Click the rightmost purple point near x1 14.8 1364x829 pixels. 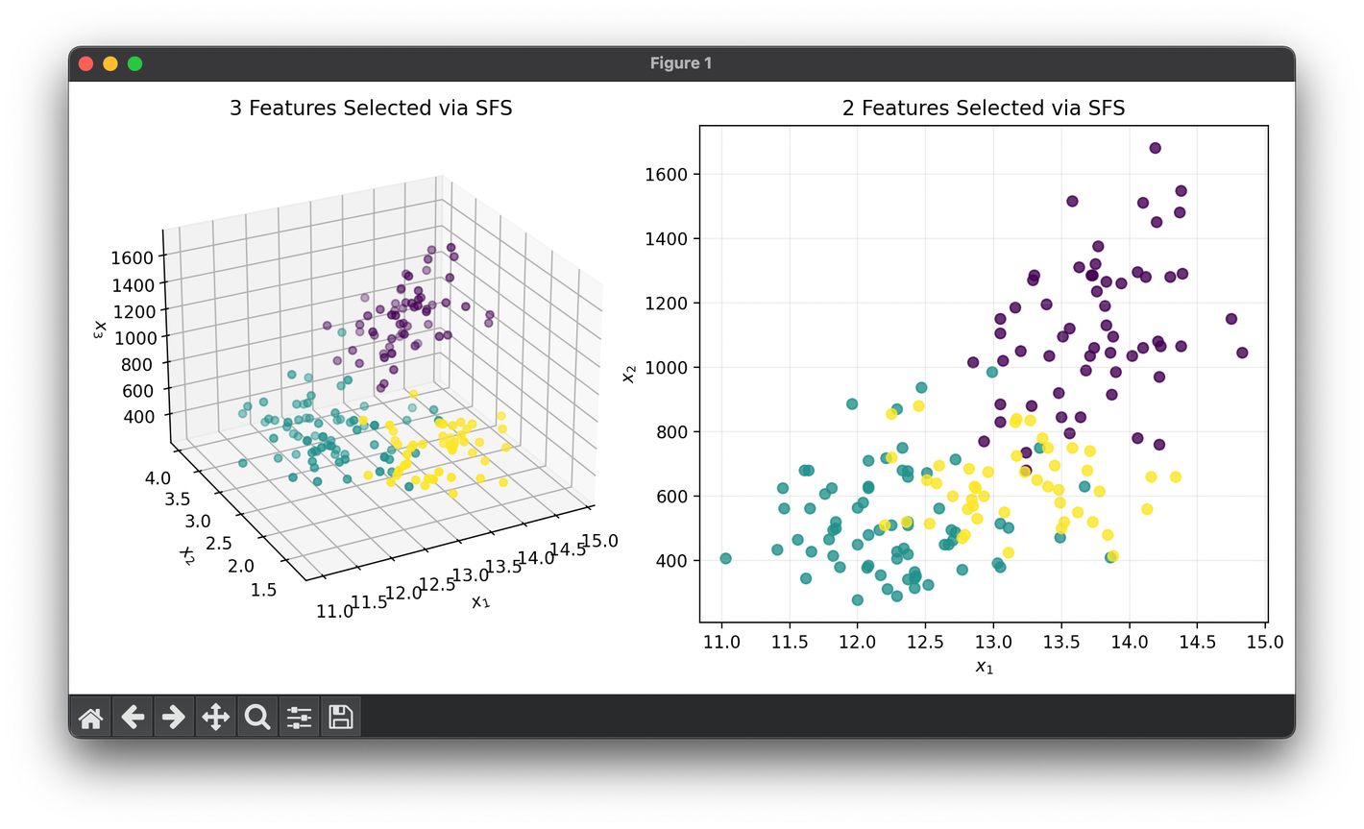coord(1242,353)
